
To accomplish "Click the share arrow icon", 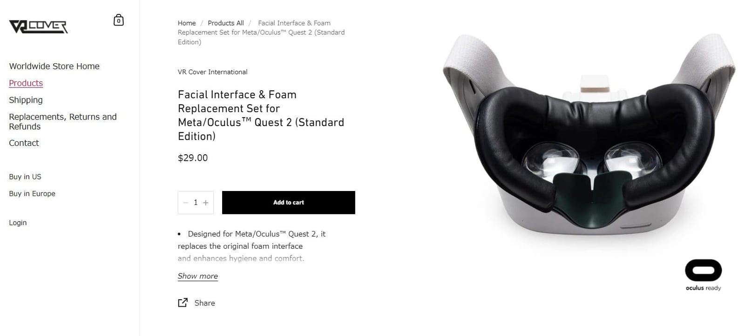I will tap(183, 303).
